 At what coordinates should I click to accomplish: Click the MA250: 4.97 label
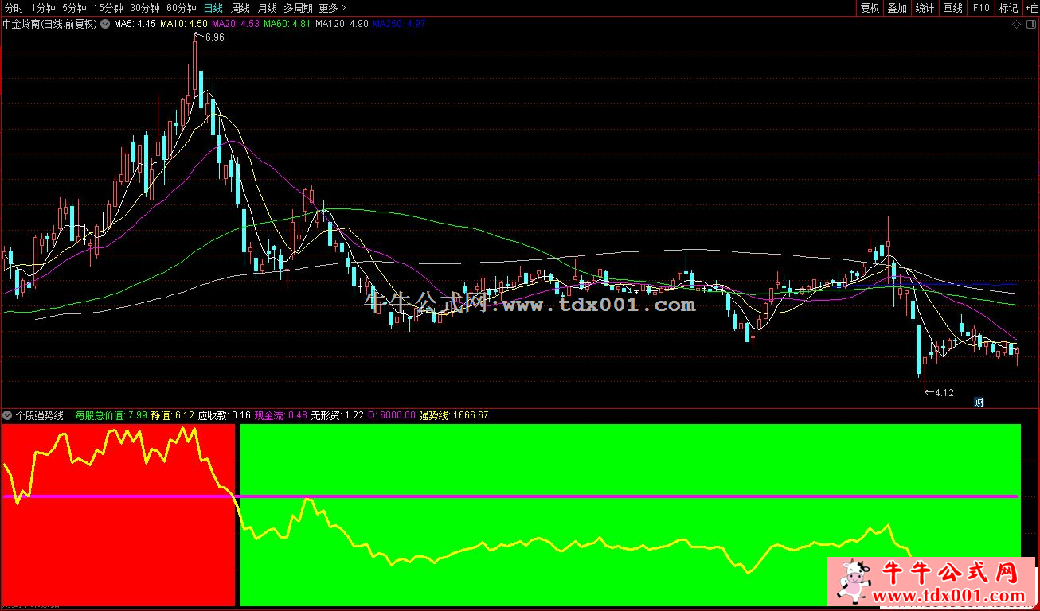click(x=399, y=24)
